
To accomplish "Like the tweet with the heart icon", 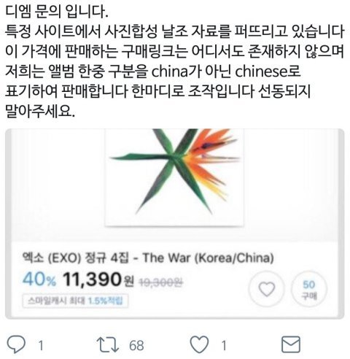I will point(199,344).
